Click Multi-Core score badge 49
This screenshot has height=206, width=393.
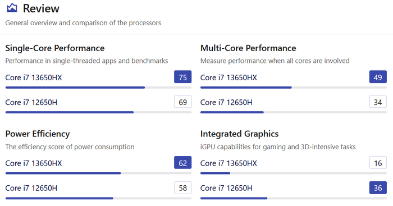point(378,77)
